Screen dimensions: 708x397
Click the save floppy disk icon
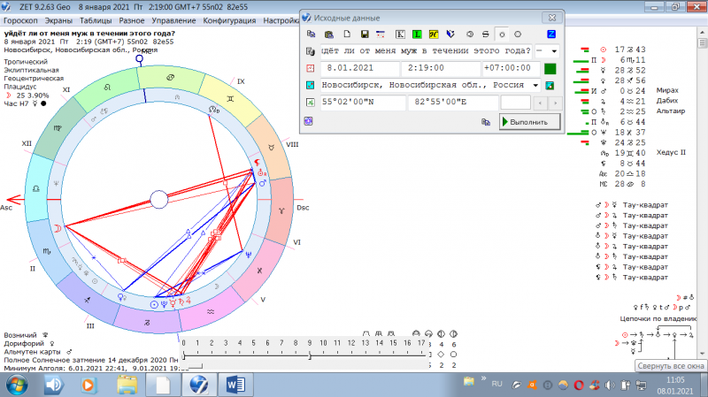click(x=364, y=34)
